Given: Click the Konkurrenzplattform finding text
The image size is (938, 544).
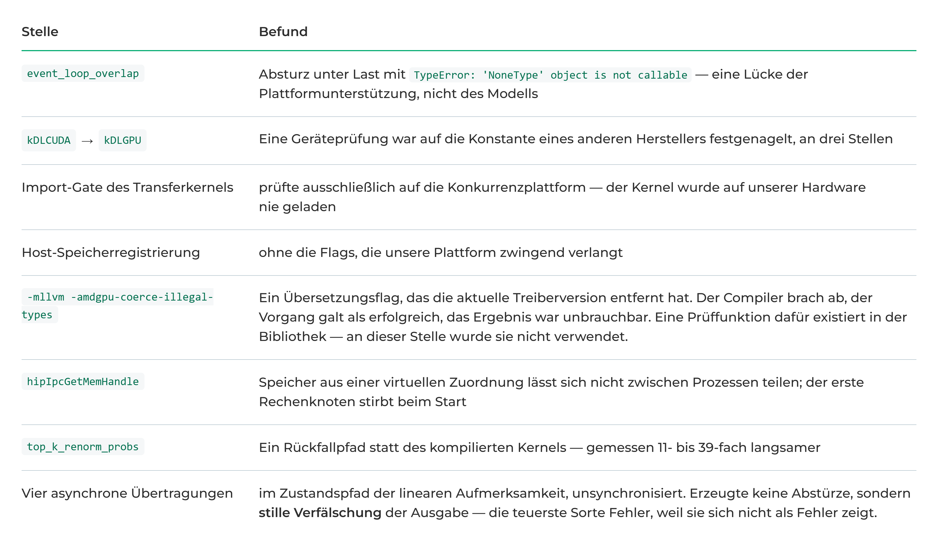Looking at the screenshot, I should coord(563,197).
